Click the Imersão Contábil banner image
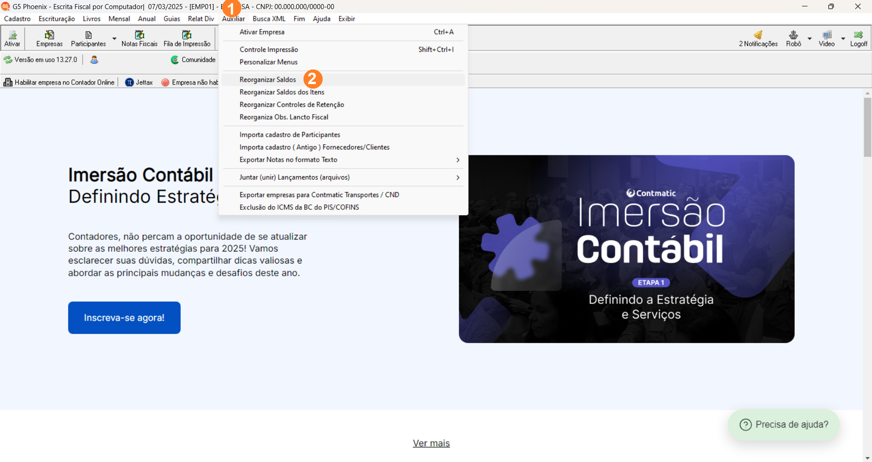Screen dimensions: 872x462 [627, 249]
